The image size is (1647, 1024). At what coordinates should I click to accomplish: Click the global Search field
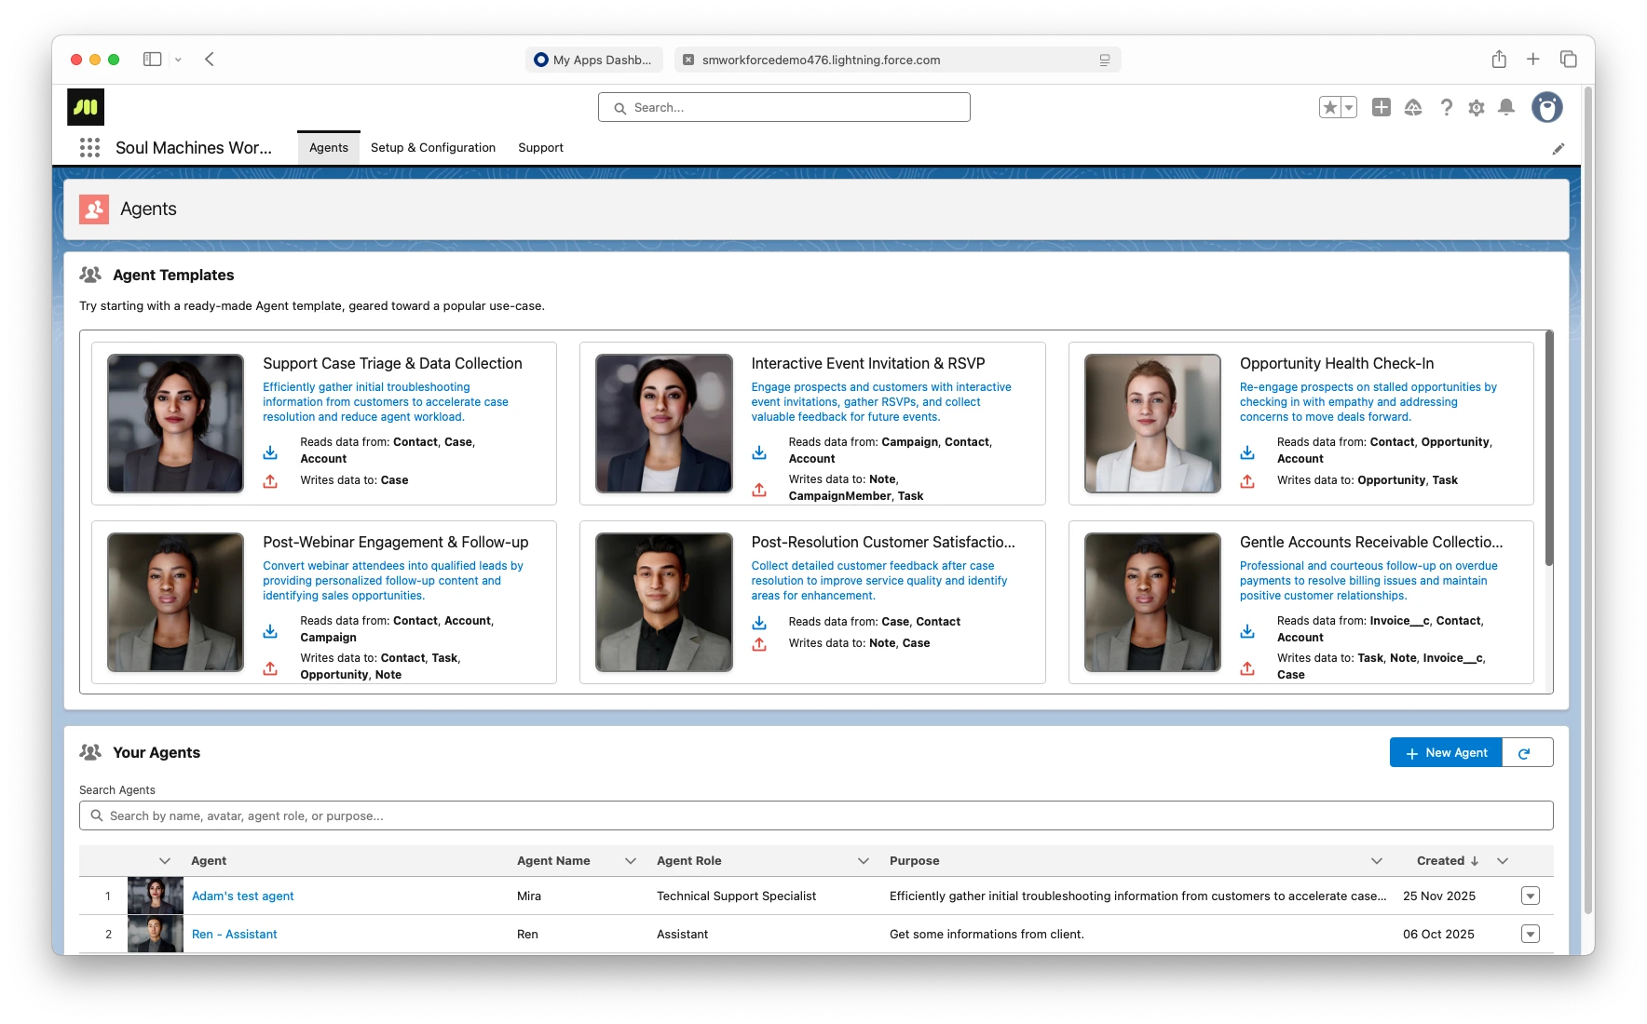784,107
